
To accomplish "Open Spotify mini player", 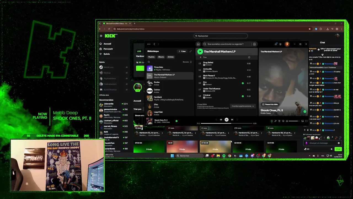I will [303, 121].
